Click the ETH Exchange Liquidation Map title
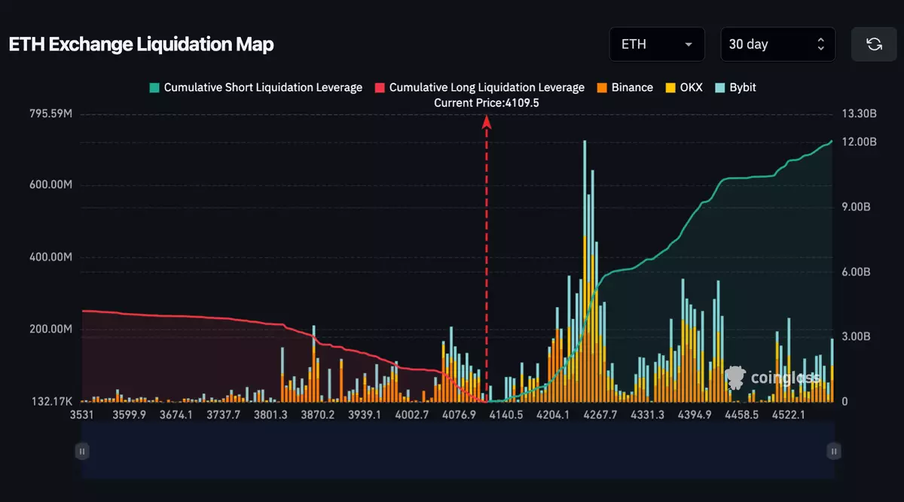Viewport: 904px width, 502px height. point(141,44)
